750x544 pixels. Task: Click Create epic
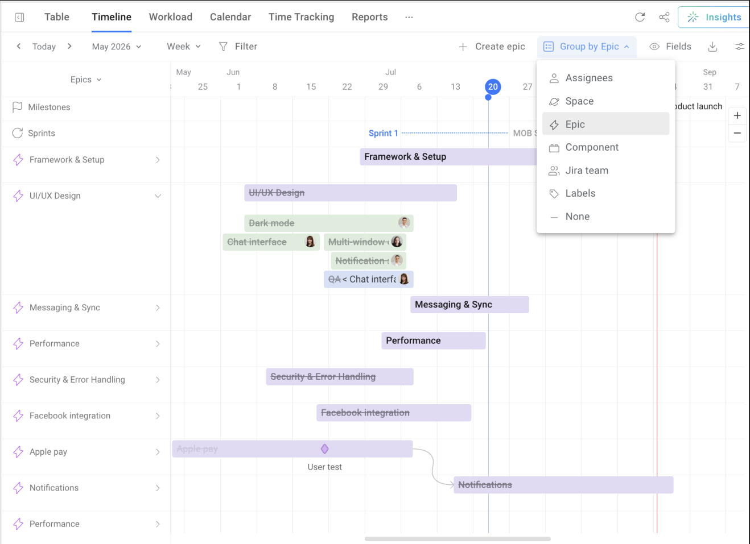tap(492, 47)
